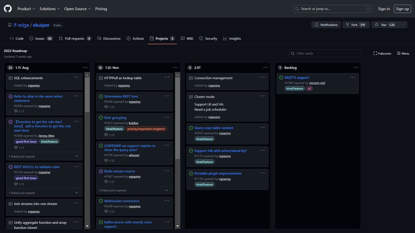Click the koblise author link on Rule grouping
415x233 pixels.
tap(133, 123)
